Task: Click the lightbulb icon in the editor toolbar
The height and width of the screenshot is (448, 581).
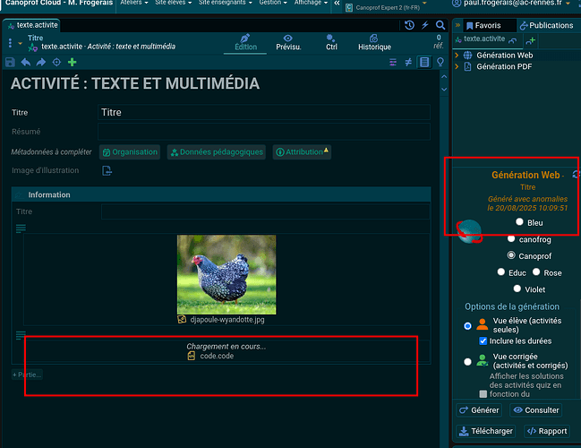Action: (440, 62)
